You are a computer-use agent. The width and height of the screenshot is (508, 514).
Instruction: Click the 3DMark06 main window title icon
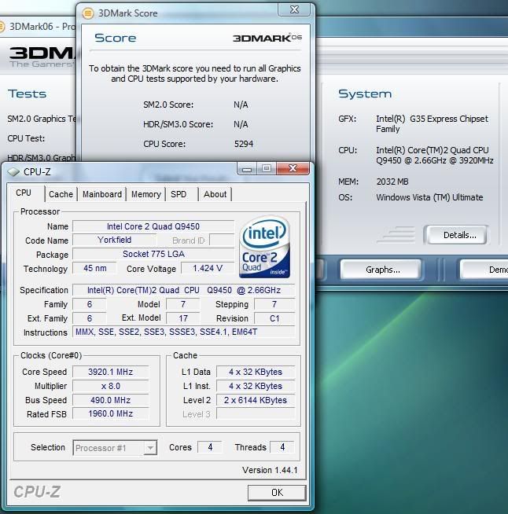point(2,27)
